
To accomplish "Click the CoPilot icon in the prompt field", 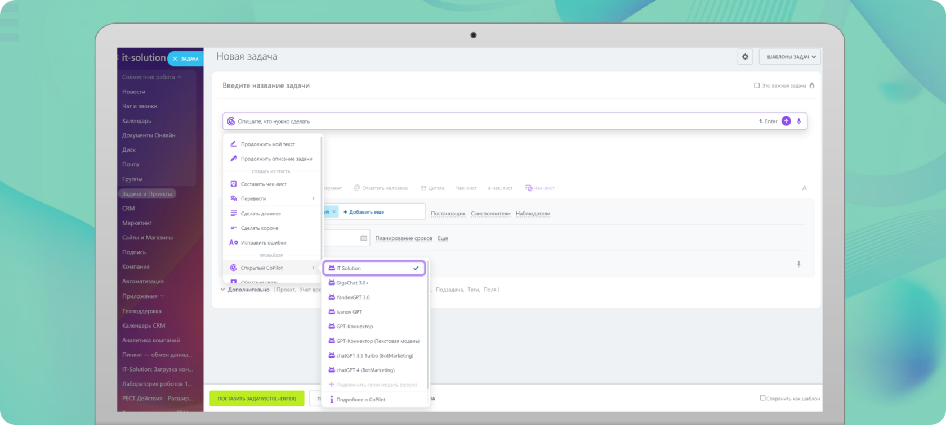I will pos(231,121).
